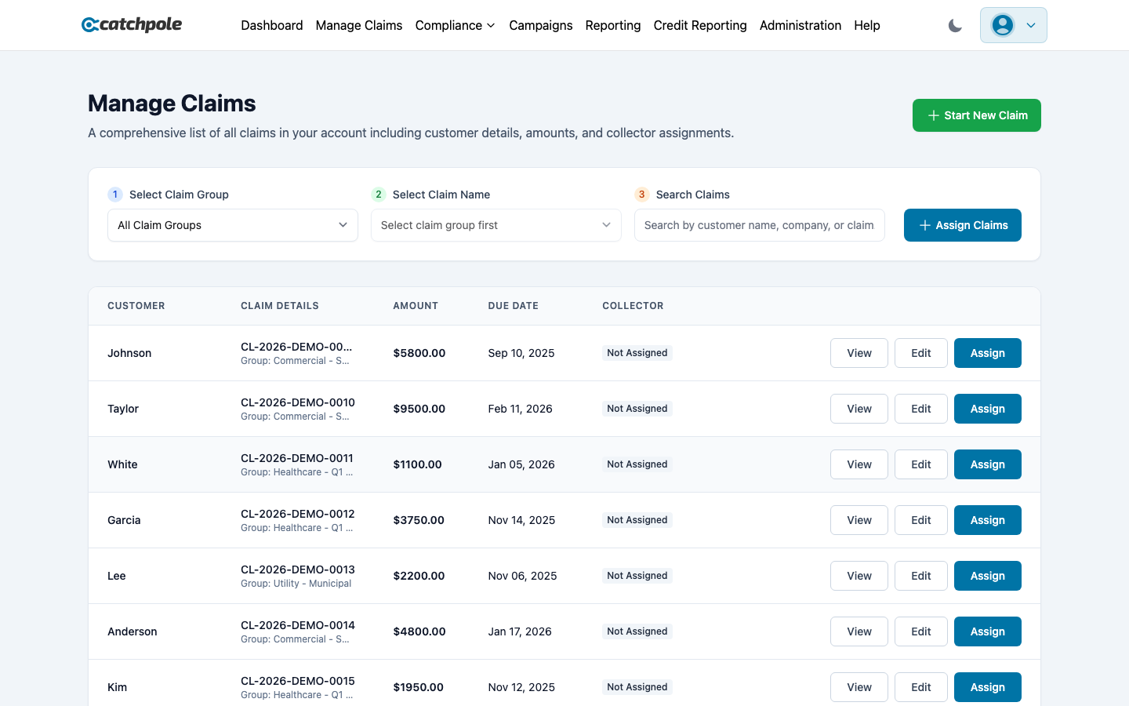Open the Catchpole logo home page
The width and height of the screenshot is (1129, 706).
point(131,24)
